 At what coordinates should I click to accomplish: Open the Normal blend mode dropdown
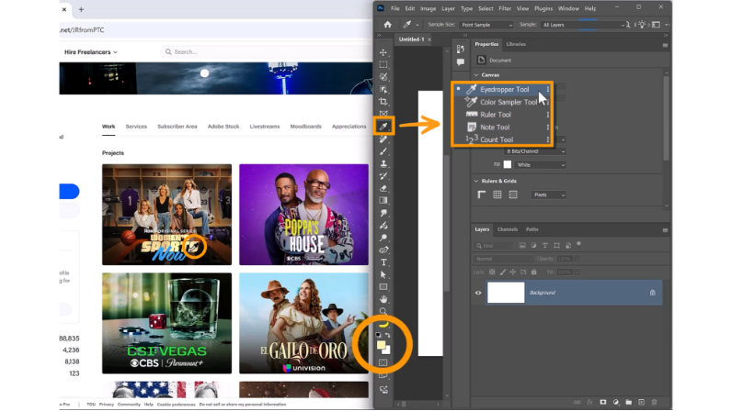pyautogui.click(x=503, y=259)
